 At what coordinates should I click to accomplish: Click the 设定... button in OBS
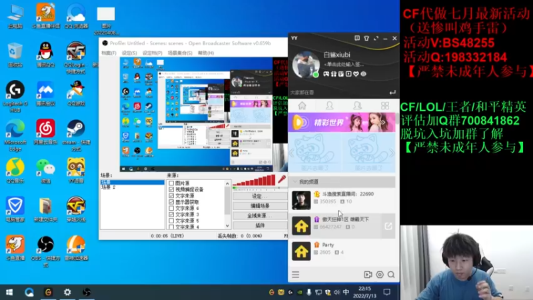tap(260, 196)
